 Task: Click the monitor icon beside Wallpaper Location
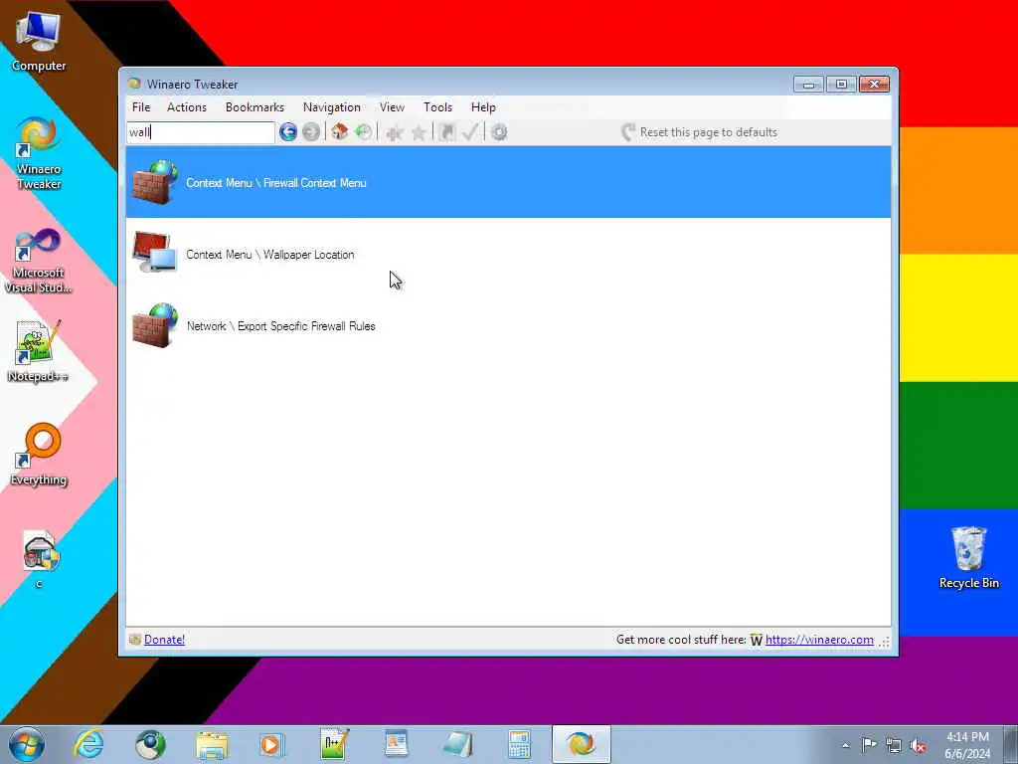point(154,252)
